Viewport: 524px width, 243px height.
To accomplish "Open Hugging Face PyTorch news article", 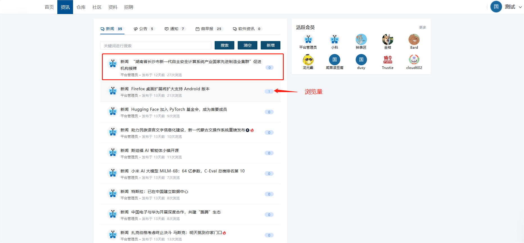I will tap(179, 109).
